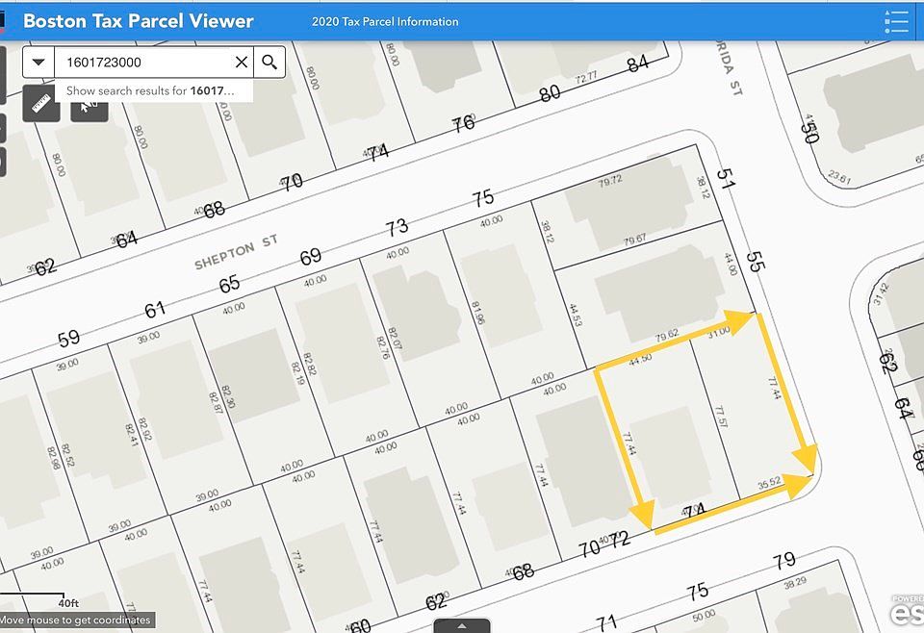This screenshot has width=924, height=633.
Task: Click the '44.53' lot dimension
Action: click(576, 315)
